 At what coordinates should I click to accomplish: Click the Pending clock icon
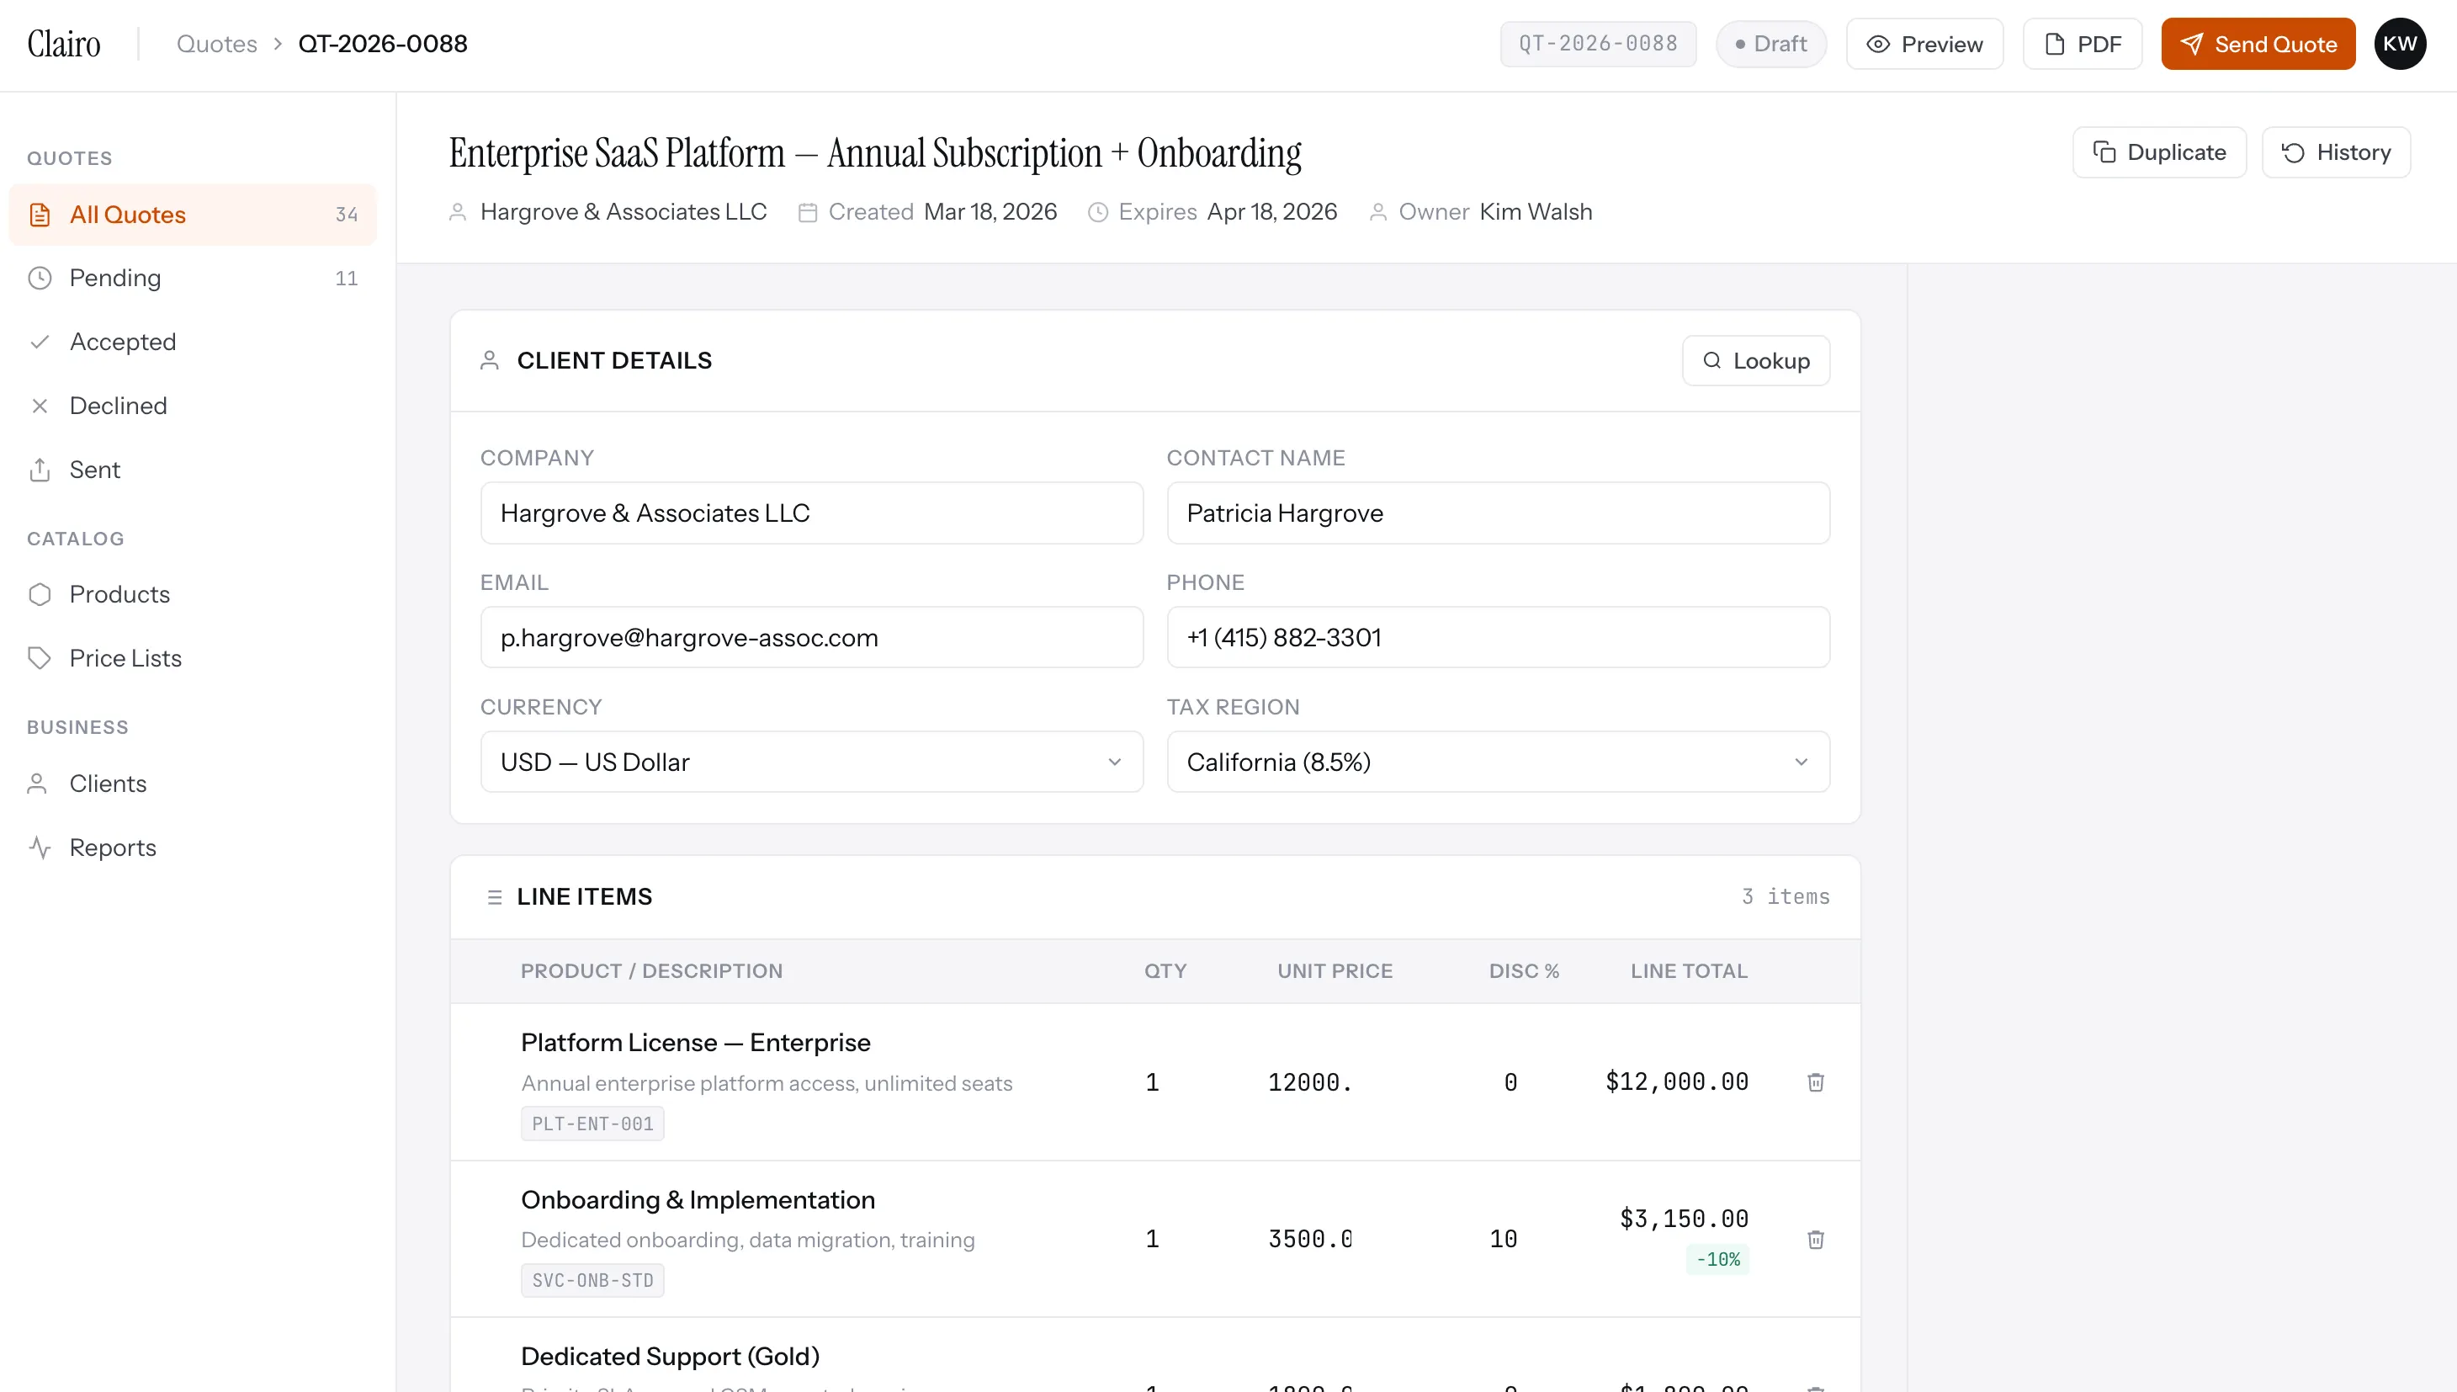[40, 279]
